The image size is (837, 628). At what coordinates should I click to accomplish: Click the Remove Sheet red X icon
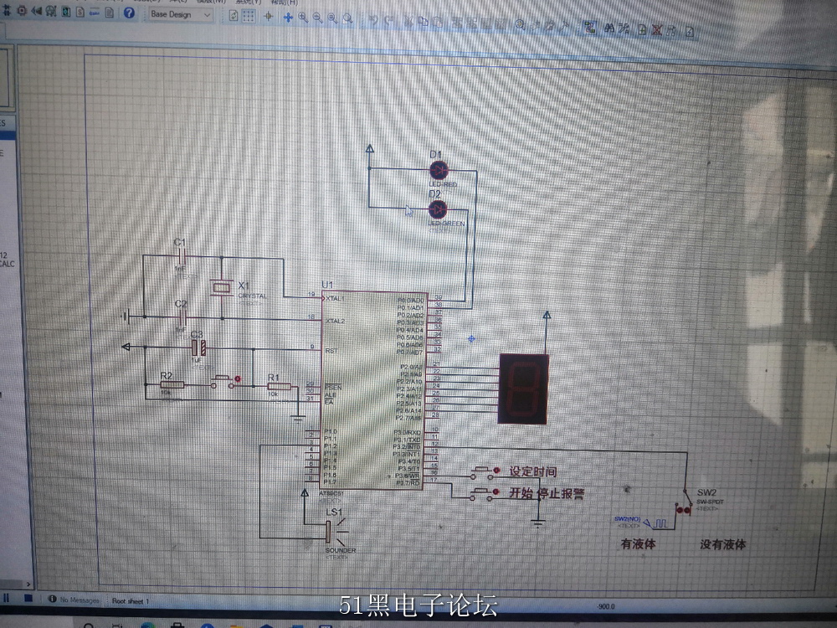coord(656,30)
